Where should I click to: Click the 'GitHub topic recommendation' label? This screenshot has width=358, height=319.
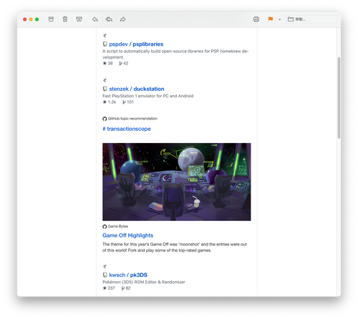click(132, 119)
